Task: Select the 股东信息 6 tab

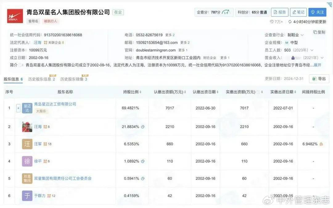Action: click(13, 79)
